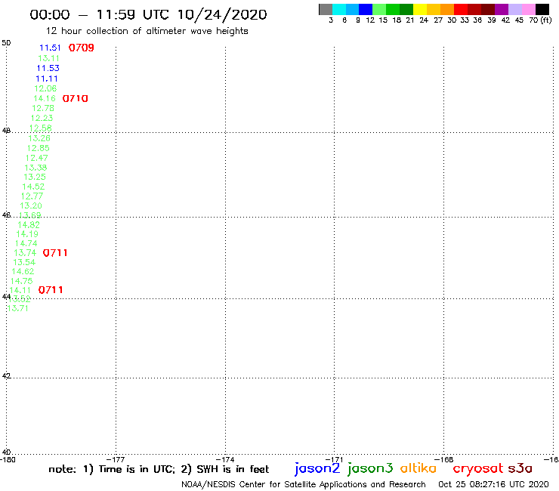559x491 pixels.
Task: Select the orange swatch in the color scale
Action: tap(447, 9)
